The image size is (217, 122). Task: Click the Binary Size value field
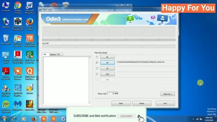point(113,94)
